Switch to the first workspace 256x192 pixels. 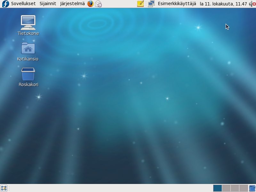pos(217,188)
